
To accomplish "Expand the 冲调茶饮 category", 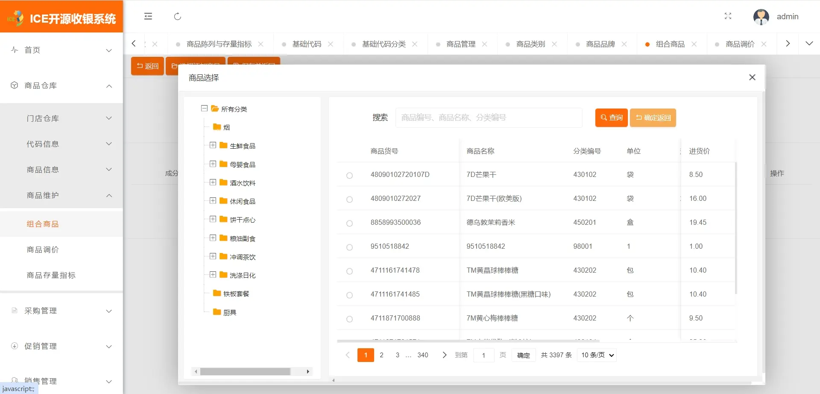I will [x=213, y=256].
